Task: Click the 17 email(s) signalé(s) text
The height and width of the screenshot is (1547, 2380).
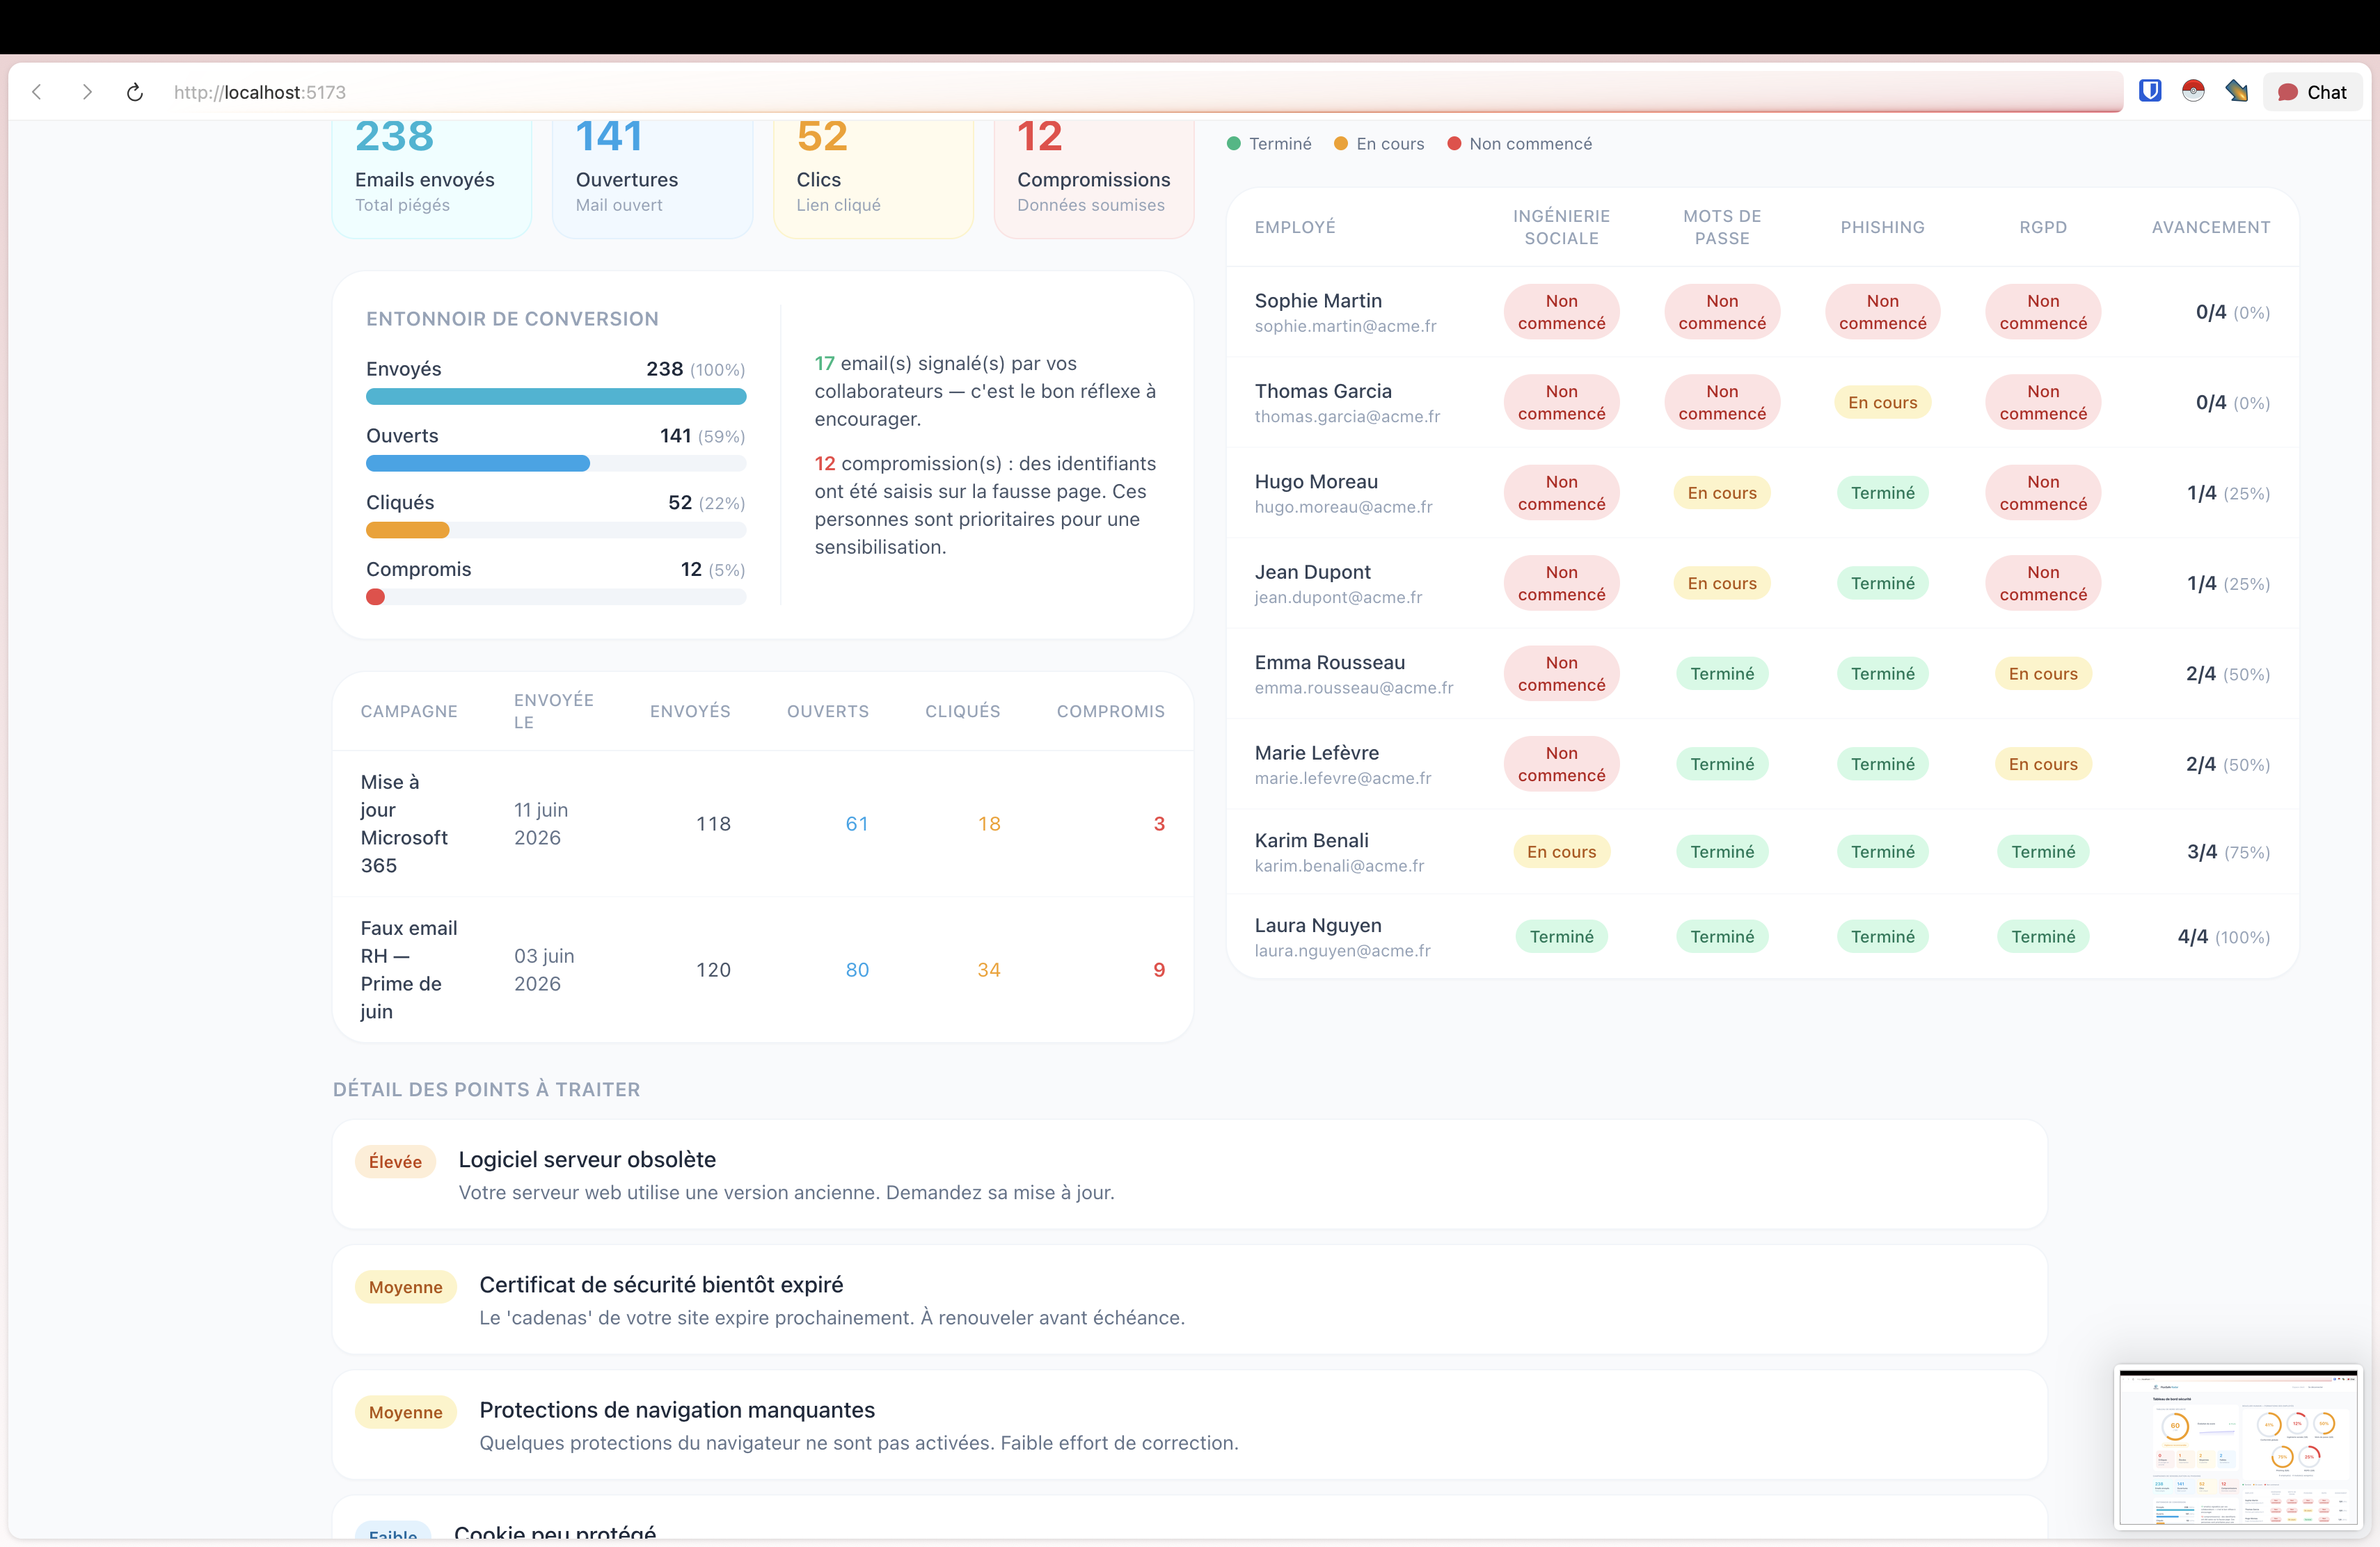Action: point(985,391)
